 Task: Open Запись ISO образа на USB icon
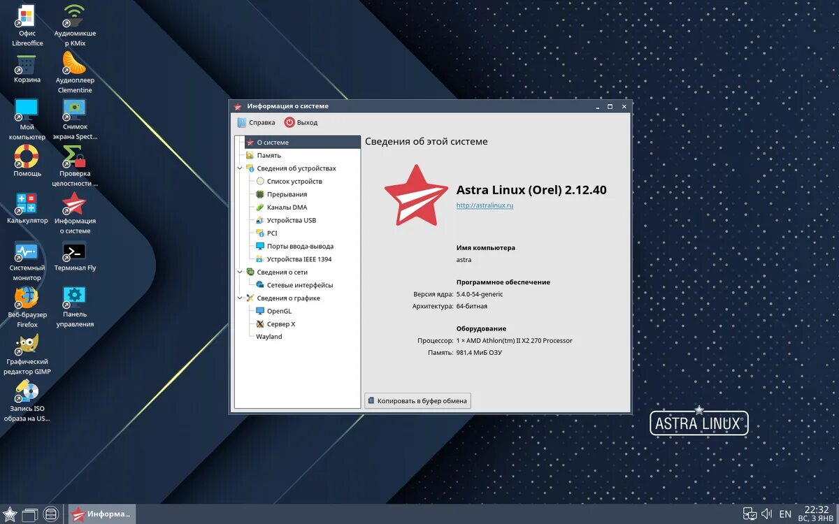(x=27, y=401)
